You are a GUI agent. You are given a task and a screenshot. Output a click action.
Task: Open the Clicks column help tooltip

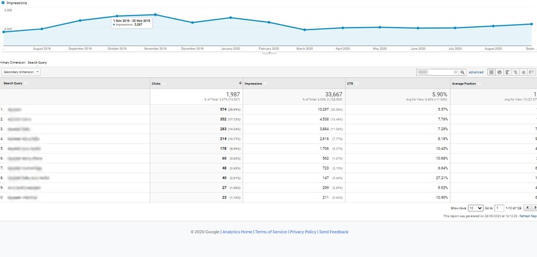coord(163,83)
